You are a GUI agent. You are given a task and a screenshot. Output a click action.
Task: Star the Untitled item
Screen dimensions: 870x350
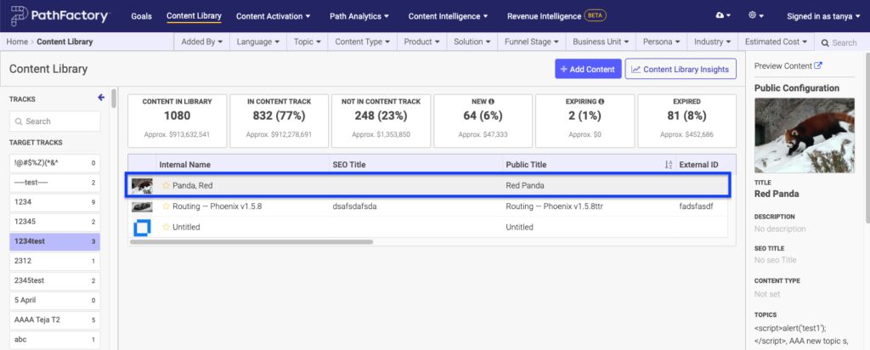[x=166, y=227]
